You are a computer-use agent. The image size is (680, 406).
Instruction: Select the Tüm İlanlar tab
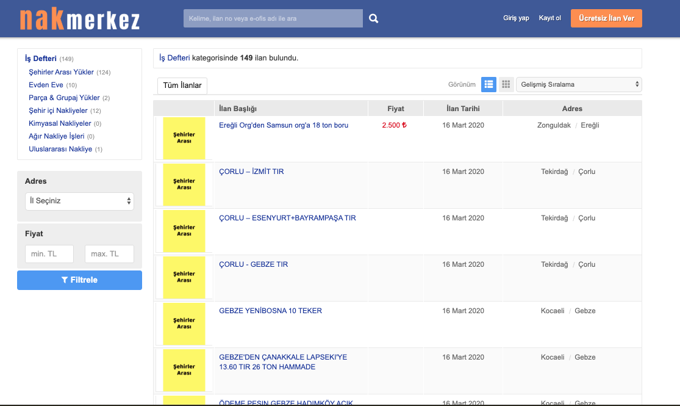tap(182, 85)
